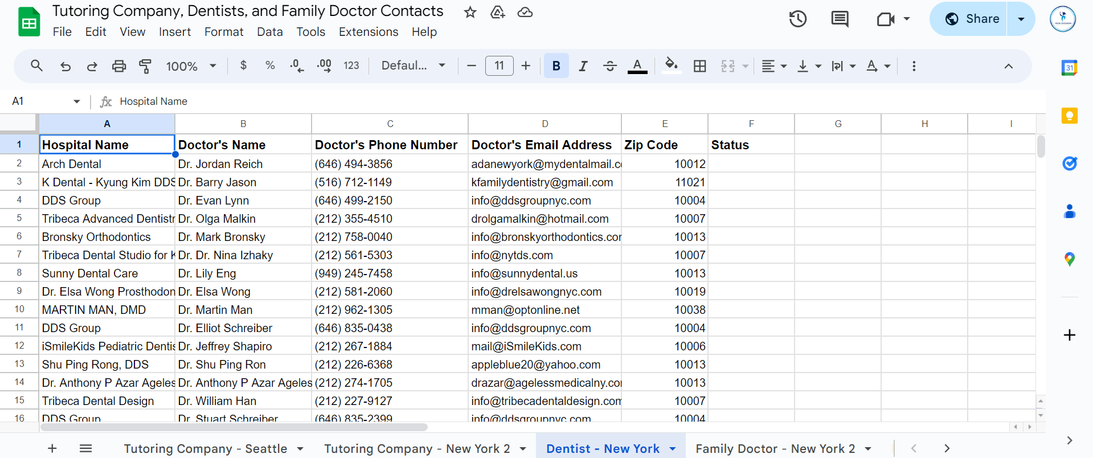This screenshot has height=458, width=1093.
Task: Open Google Keep in side panel
Action: click(x=1069, y=116)
